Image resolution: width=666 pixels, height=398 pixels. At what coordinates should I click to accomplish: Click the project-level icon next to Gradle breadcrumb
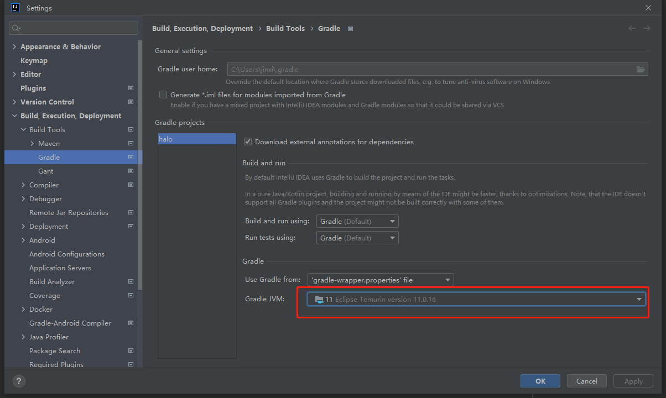[350, 29]
